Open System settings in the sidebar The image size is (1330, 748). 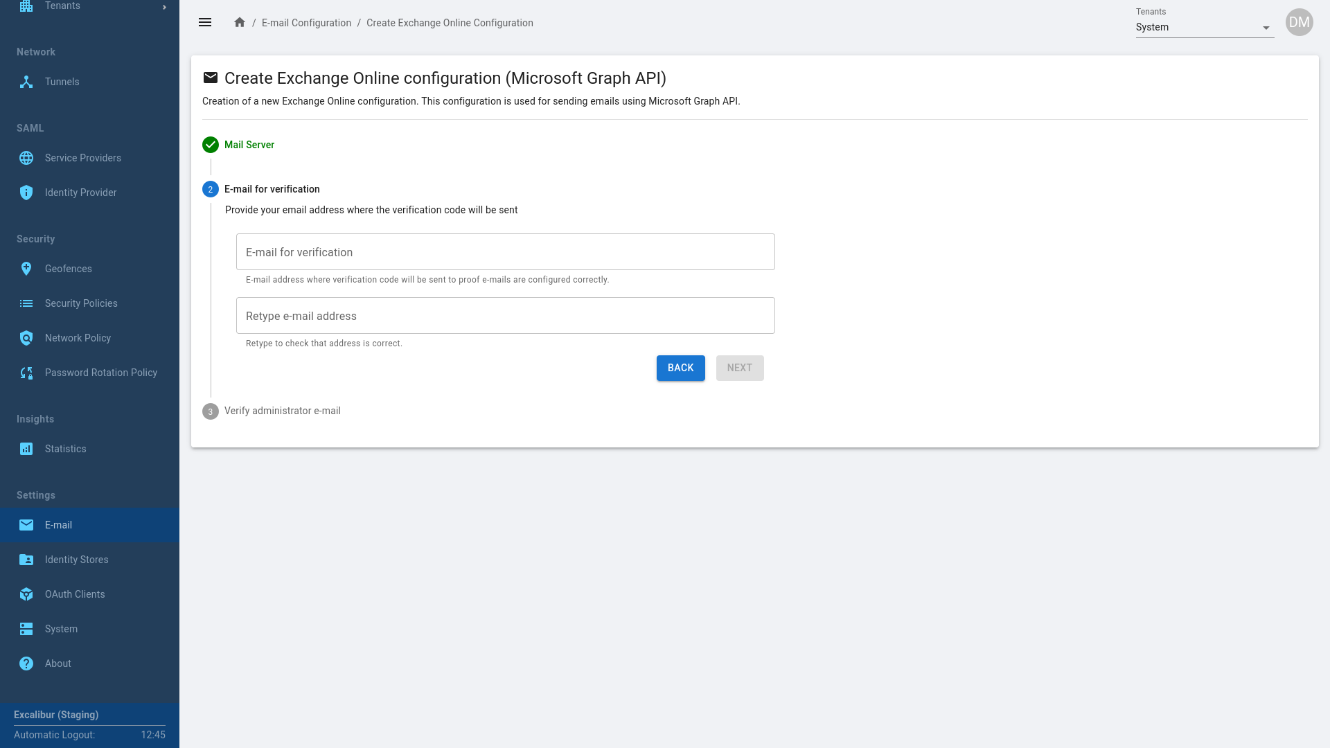tap(61, 629)
